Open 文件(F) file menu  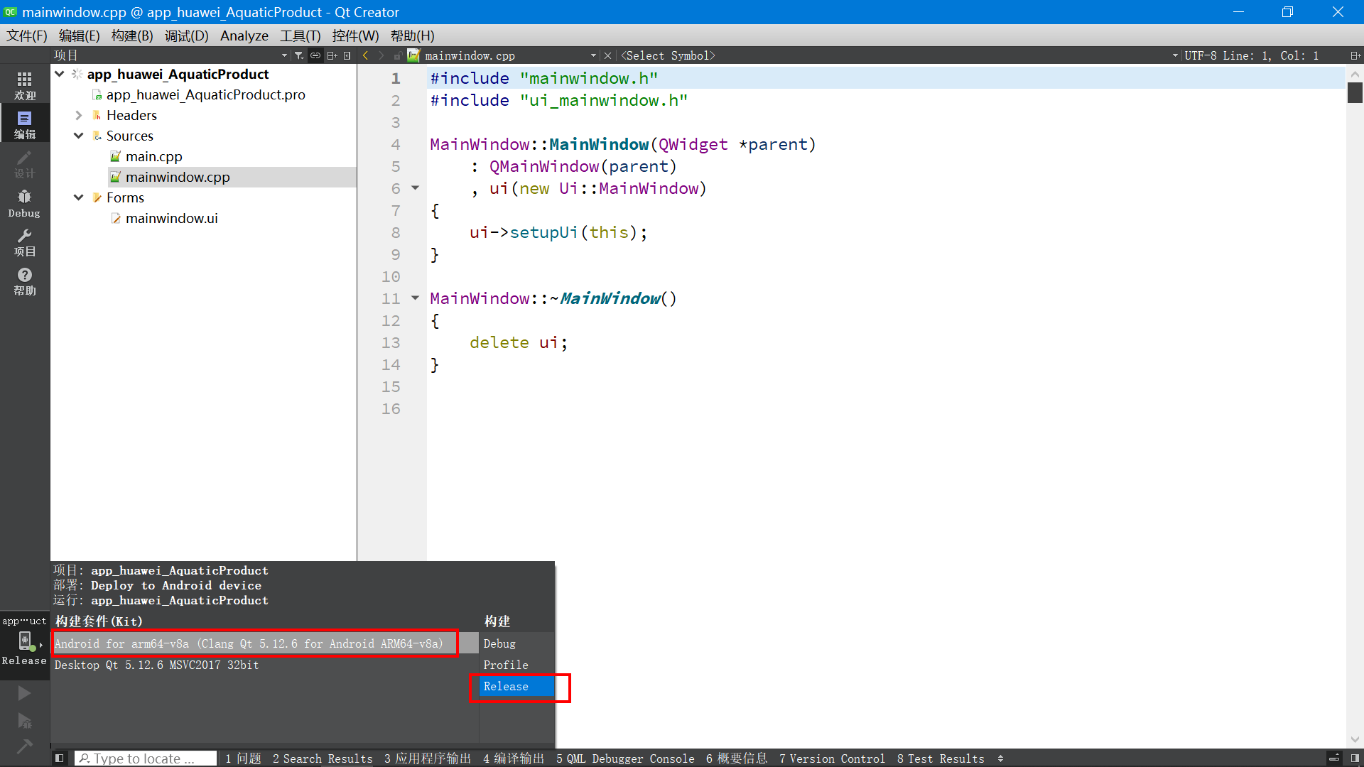pos(27,36)
